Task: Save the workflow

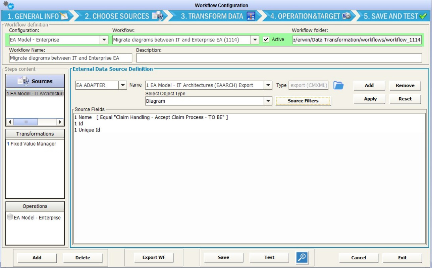Action: (223, 257)
